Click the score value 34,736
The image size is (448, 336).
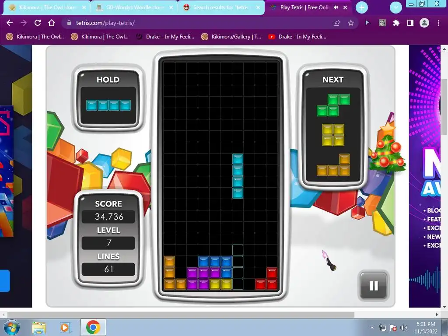click(109, 217)
